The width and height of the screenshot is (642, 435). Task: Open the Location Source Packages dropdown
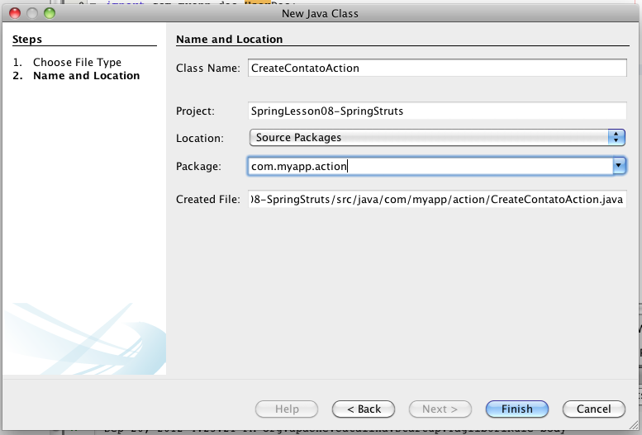coord(437,138)
